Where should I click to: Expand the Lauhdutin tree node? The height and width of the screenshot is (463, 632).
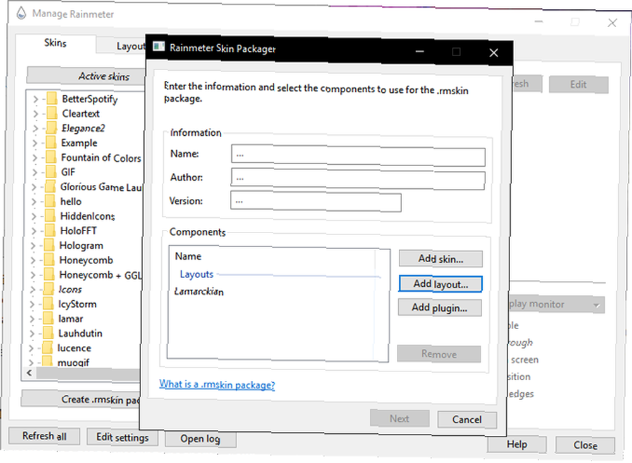pyautogui.click(x=32, y=334)
